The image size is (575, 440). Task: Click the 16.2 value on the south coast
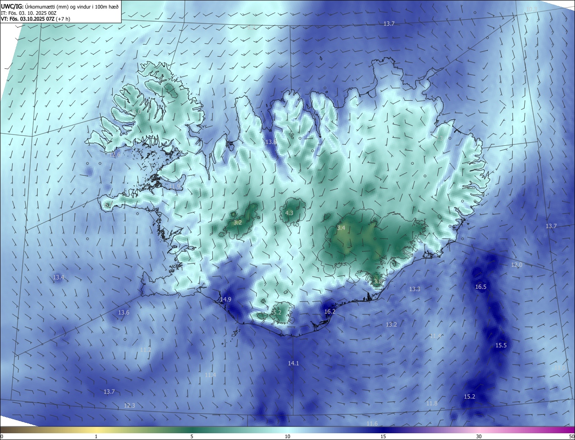pos(330,311)
